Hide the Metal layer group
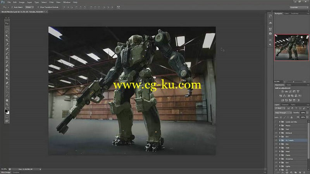This screenshot has height=174, width=310. [x=276, y=152]
